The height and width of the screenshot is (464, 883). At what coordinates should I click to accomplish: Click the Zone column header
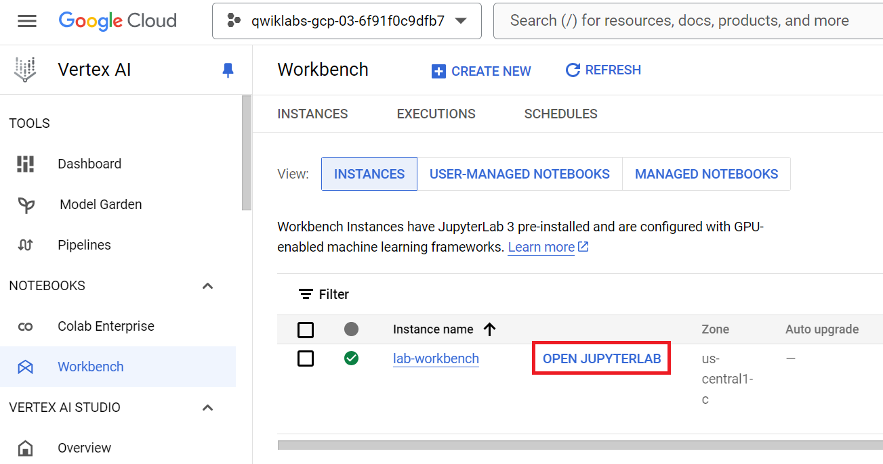click(x=716, y=329)
